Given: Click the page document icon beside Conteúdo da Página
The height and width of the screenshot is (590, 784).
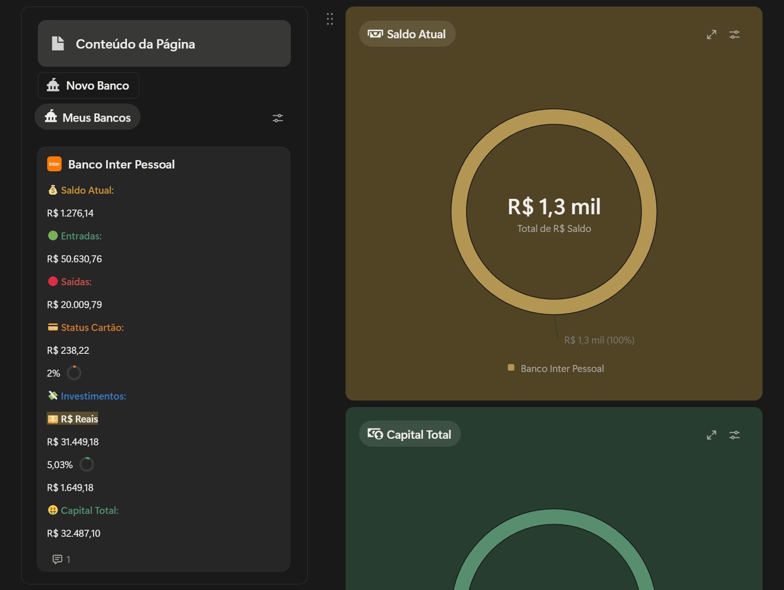Looking at the screenshot, I should click(x=58, y=43).
